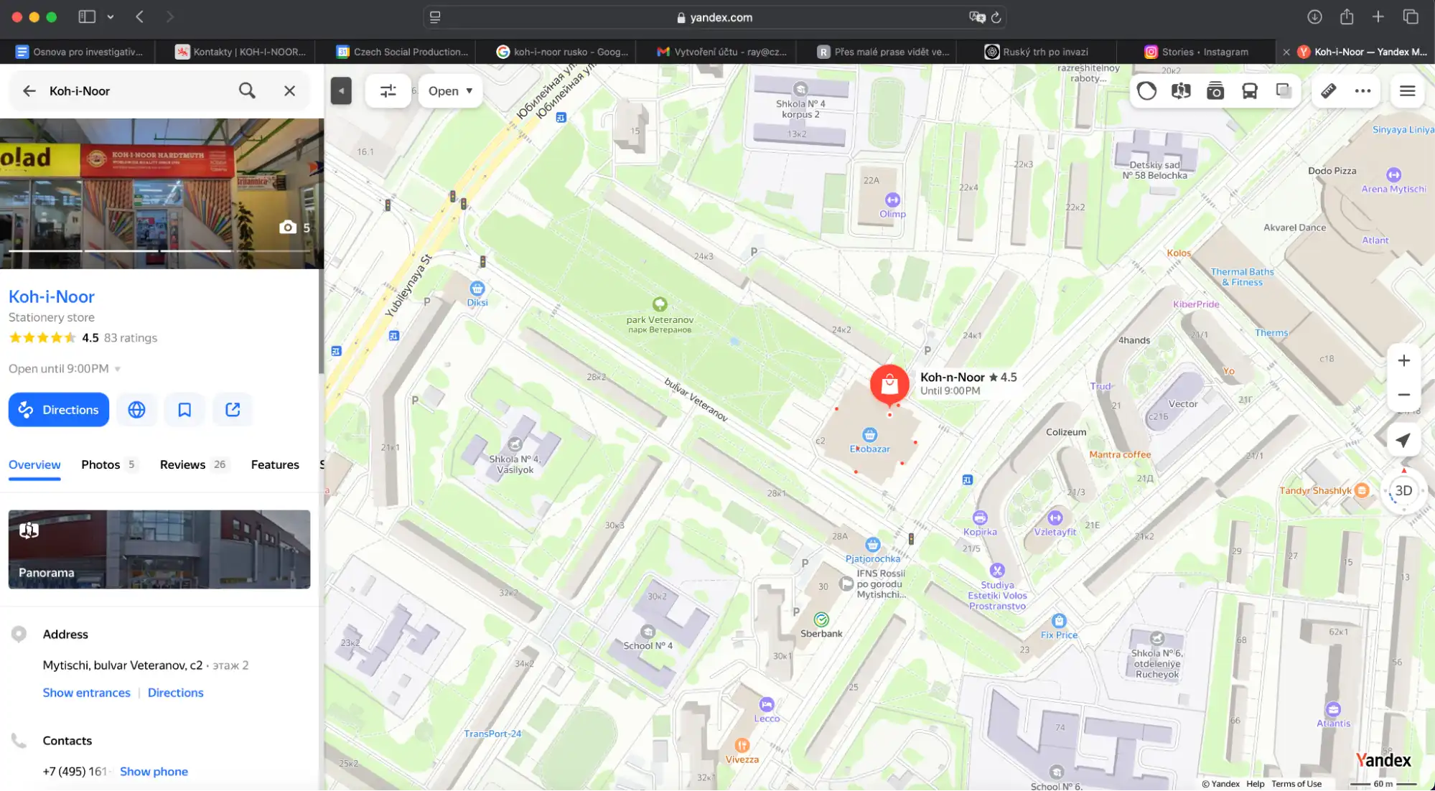Click the red Koh-i-Noor map pin
Viewport: 1435px width, 791px height.
coord(889,385)
